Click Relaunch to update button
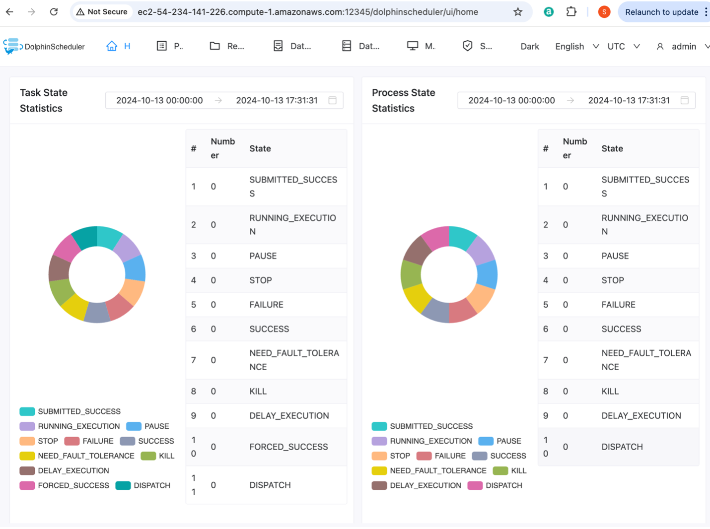710x529 pixels. (x=661, y=12)
